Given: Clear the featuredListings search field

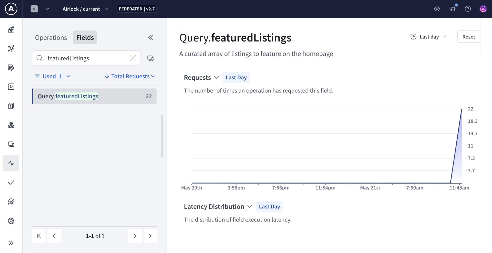Looking at the screenshot, I should coord(133,58).
